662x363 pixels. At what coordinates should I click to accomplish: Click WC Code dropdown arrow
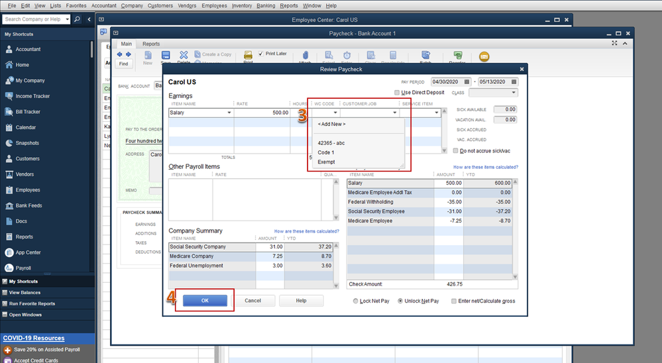click(335, 113)
